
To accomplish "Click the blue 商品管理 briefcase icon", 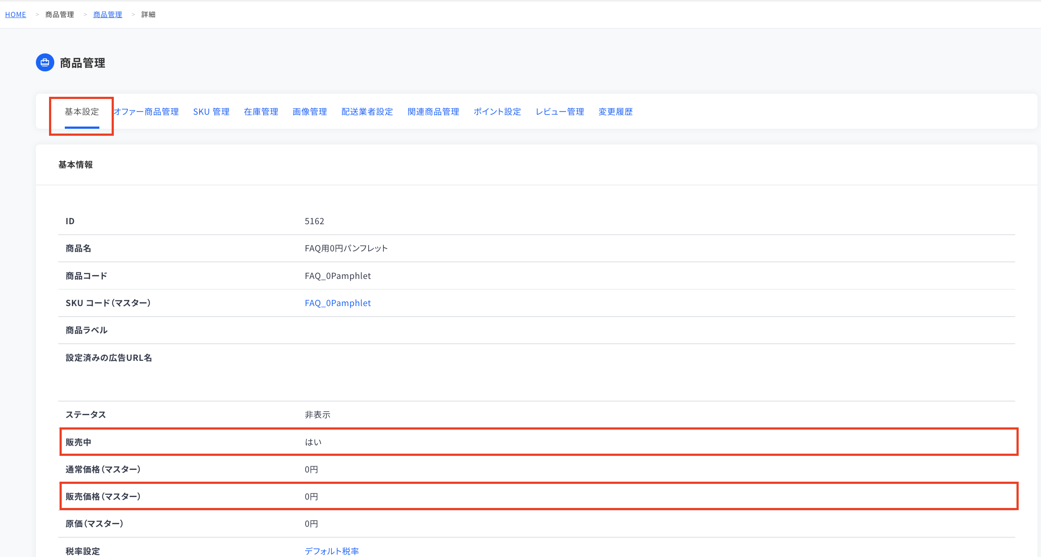I will pyautogui.click(x=45, y=63).
